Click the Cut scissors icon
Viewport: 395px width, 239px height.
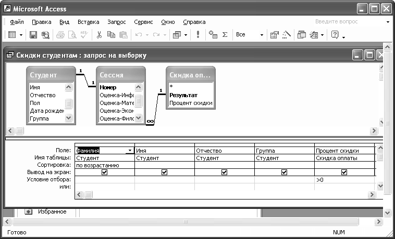[99, 35]
